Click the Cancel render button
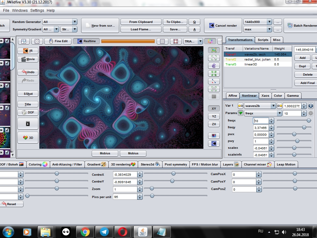317x238 pixels. click(x=223, y=25)
